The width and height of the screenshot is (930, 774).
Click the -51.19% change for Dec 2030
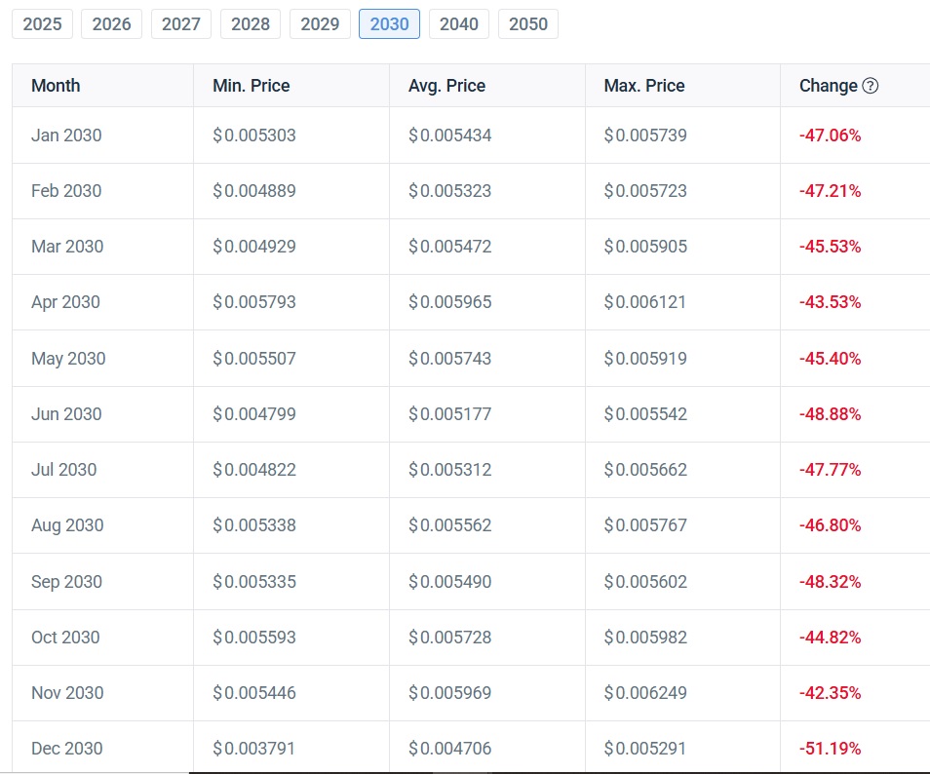[830, 748]
